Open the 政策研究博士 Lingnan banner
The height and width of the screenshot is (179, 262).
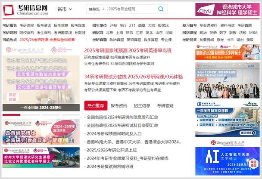(41, 132)
